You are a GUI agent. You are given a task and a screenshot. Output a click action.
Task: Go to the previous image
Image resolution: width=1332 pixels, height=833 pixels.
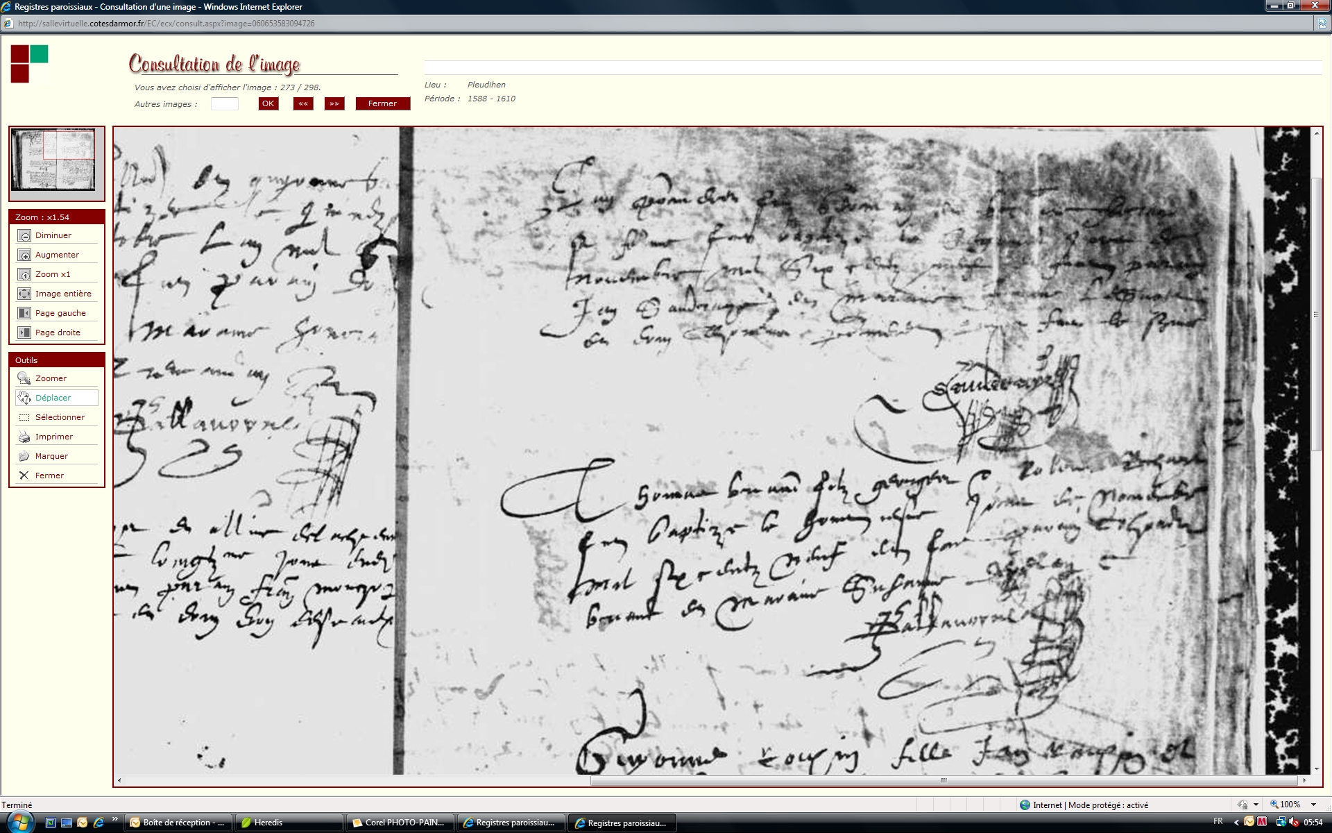point(303,104)
